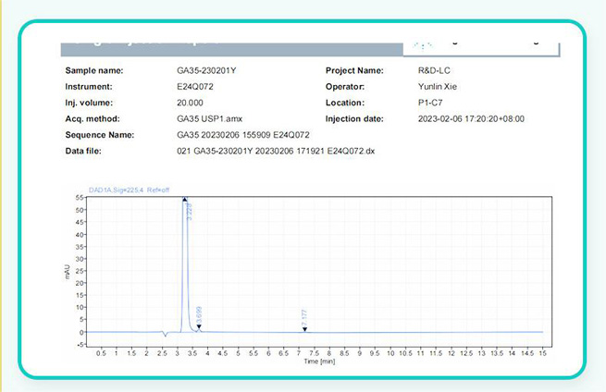Click the negative dip near 2.6 minutes
The width and height of the screenshot is (606, 392).
(x=164, y=335)
